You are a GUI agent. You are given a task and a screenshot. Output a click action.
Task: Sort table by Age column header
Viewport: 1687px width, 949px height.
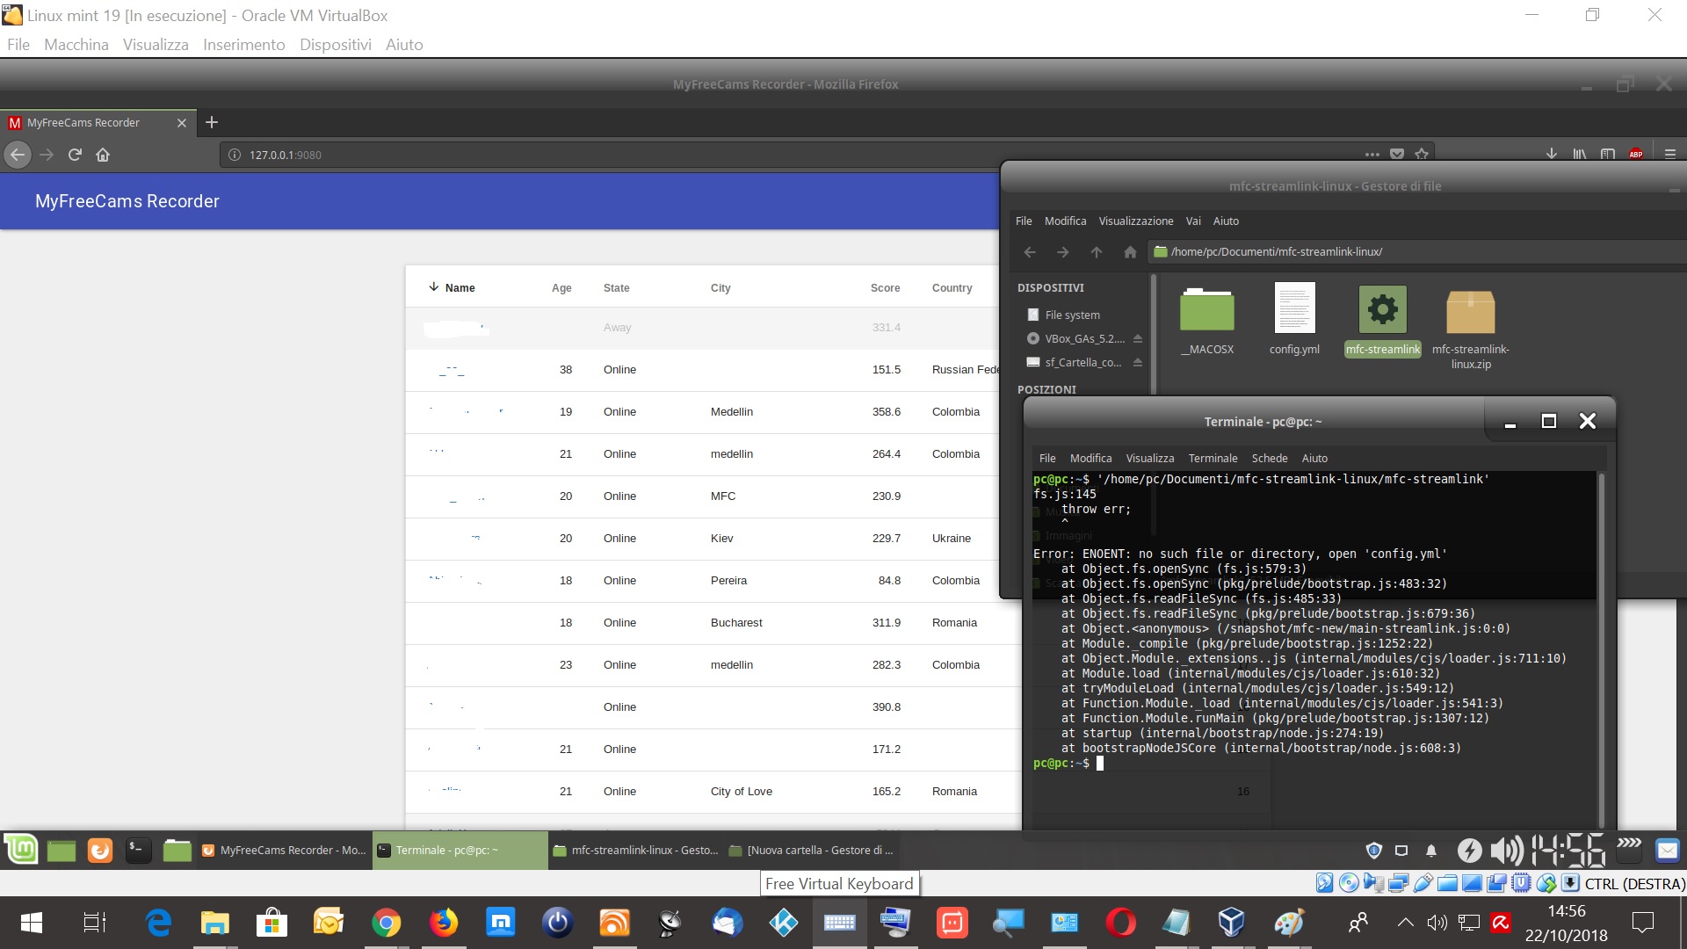click(561, 288)
